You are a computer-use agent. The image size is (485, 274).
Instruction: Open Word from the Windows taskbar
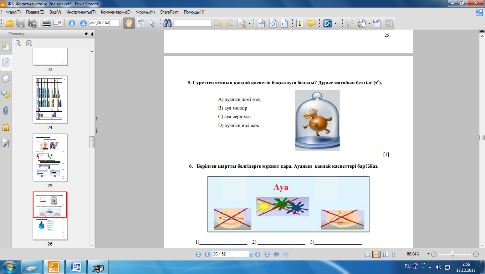click(76, 267)
